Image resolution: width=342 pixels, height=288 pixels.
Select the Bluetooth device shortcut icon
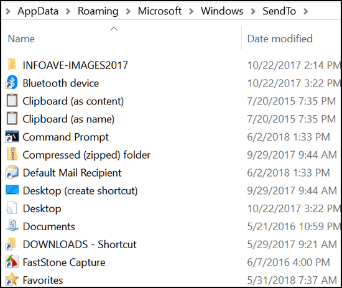(x=12, y=83)
